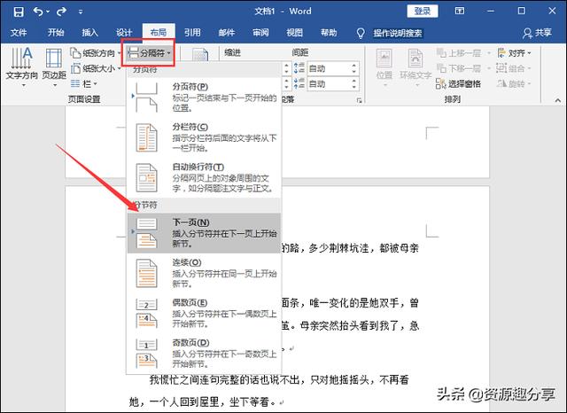Switch to the 开始 tab
The image size is (567, 413).
(x=56, y=33)
